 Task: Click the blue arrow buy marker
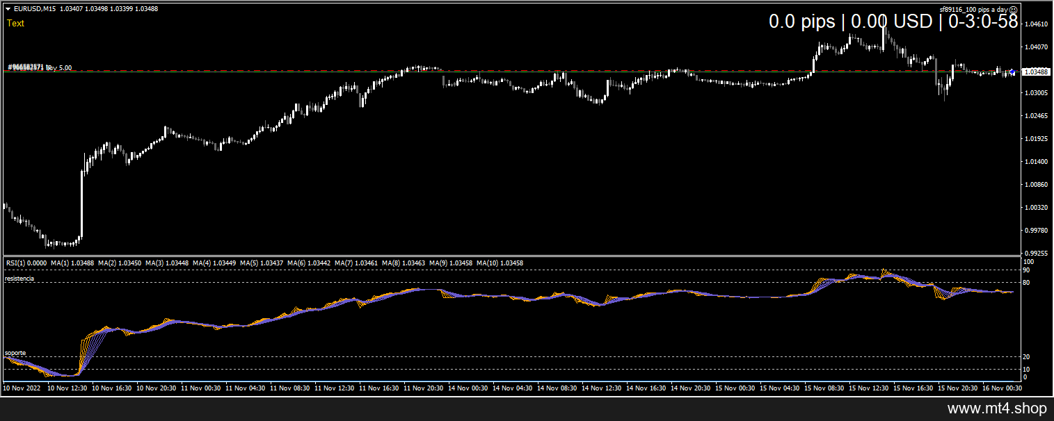tap(1012, 72)
